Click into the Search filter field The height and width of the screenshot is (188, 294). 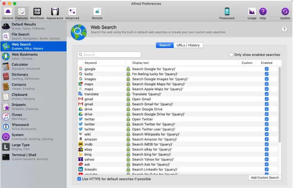click(109, 54)
